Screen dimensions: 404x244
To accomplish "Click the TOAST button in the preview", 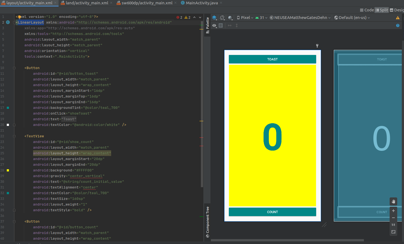I will point(272,59).
